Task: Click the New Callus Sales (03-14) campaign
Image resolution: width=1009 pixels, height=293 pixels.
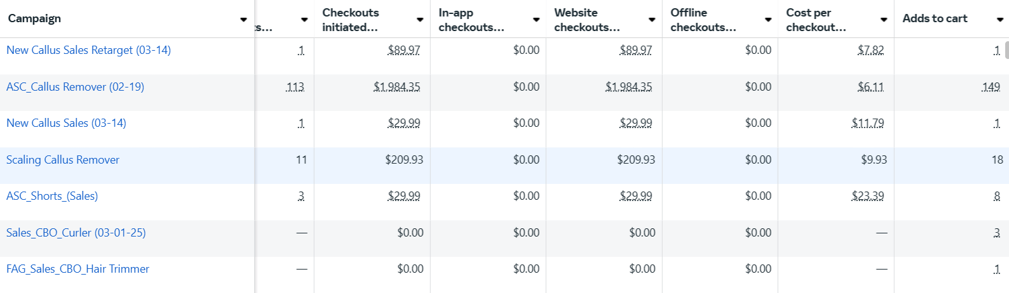Action: coord(66,123)
